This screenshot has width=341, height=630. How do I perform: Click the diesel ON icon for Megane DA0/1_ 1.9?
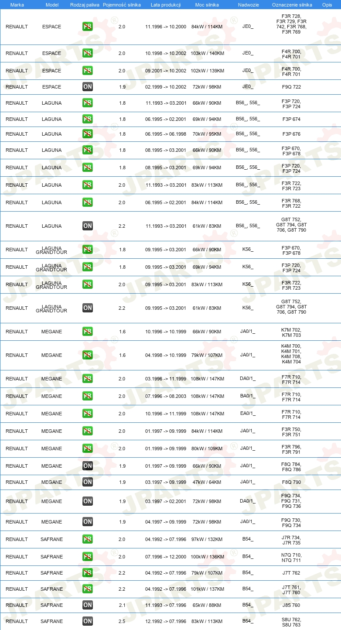87,501
